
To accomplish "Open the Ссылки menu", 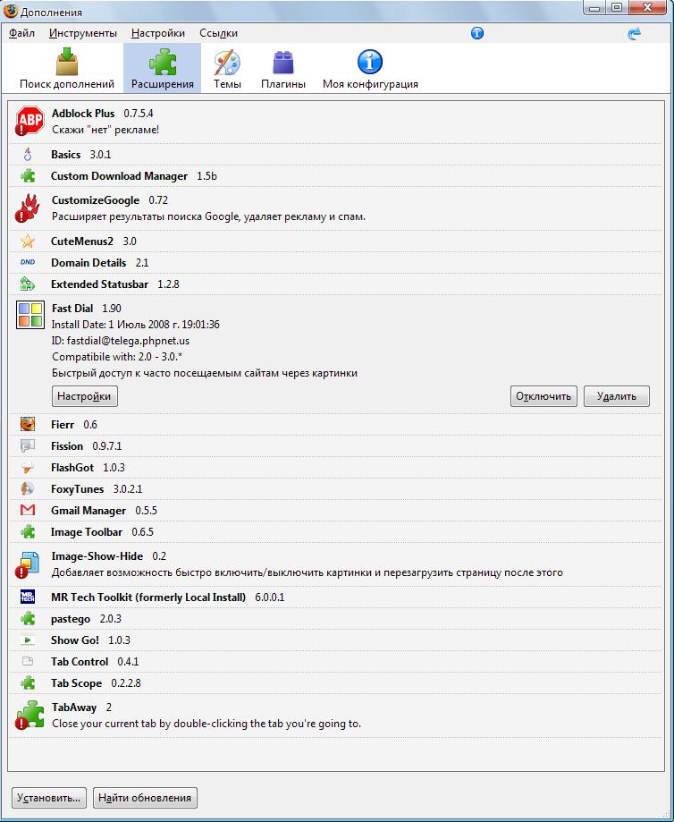I will click(218, 33).
